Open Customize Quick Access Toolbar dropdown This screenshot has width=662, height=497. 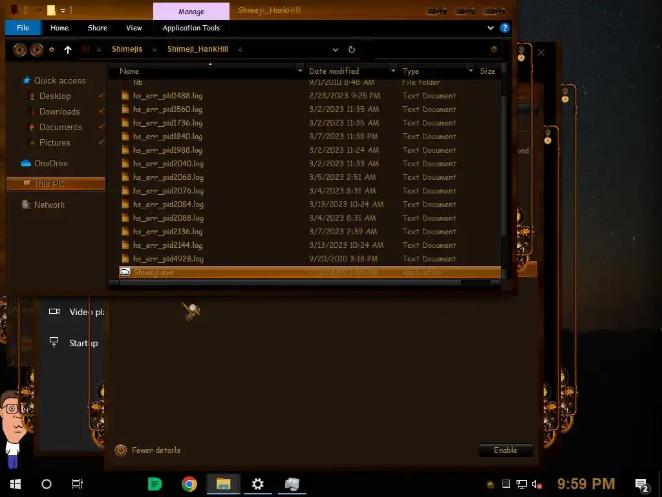coord(63,10)
